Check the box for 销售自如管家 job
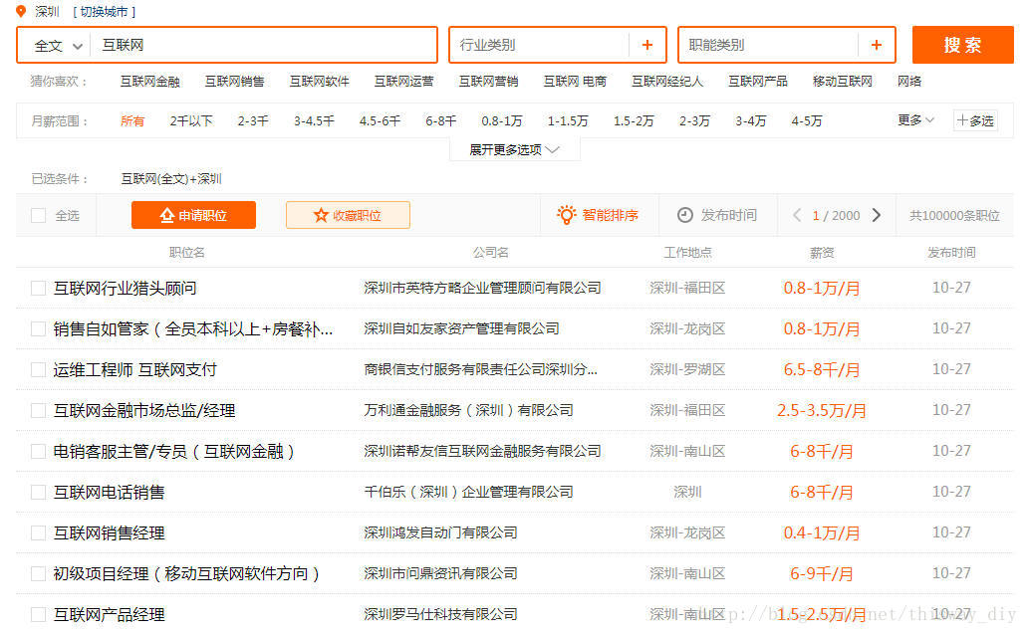 tap(39, 328)
